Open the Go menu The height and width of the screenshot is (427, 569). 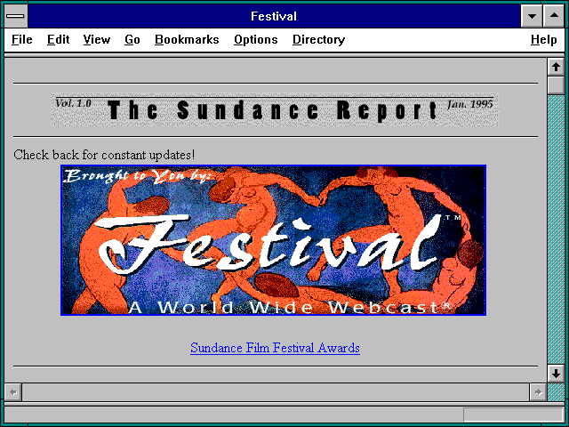coord(132,39)
